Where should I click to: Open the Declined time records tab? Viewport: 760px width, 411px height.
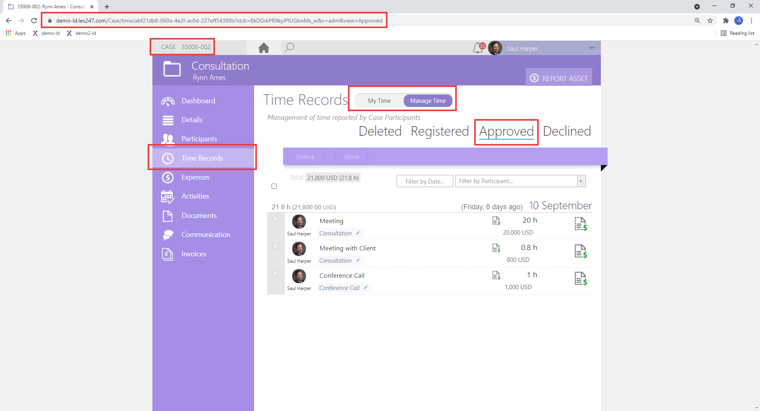click(567, 131)
